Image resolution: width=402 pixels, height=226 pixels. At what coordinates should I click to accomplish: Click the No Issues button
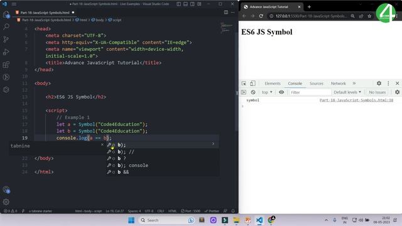(377, 92)
